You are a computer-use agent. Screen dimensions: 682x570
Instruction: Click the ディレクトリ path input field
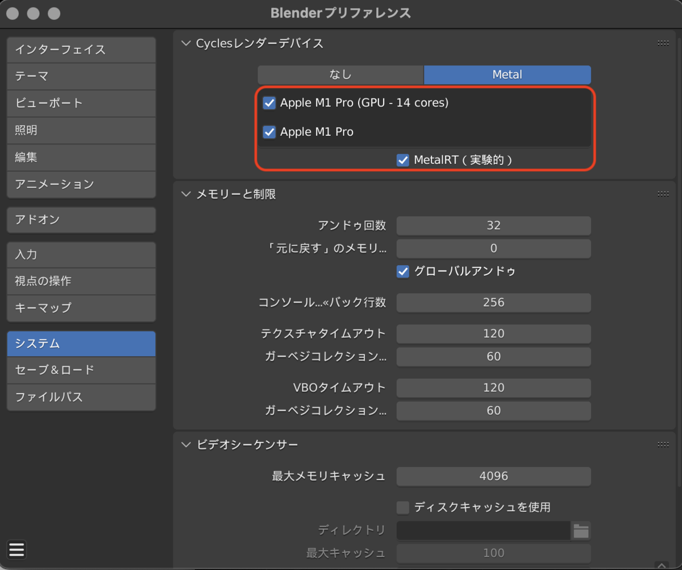click(484, 531)
